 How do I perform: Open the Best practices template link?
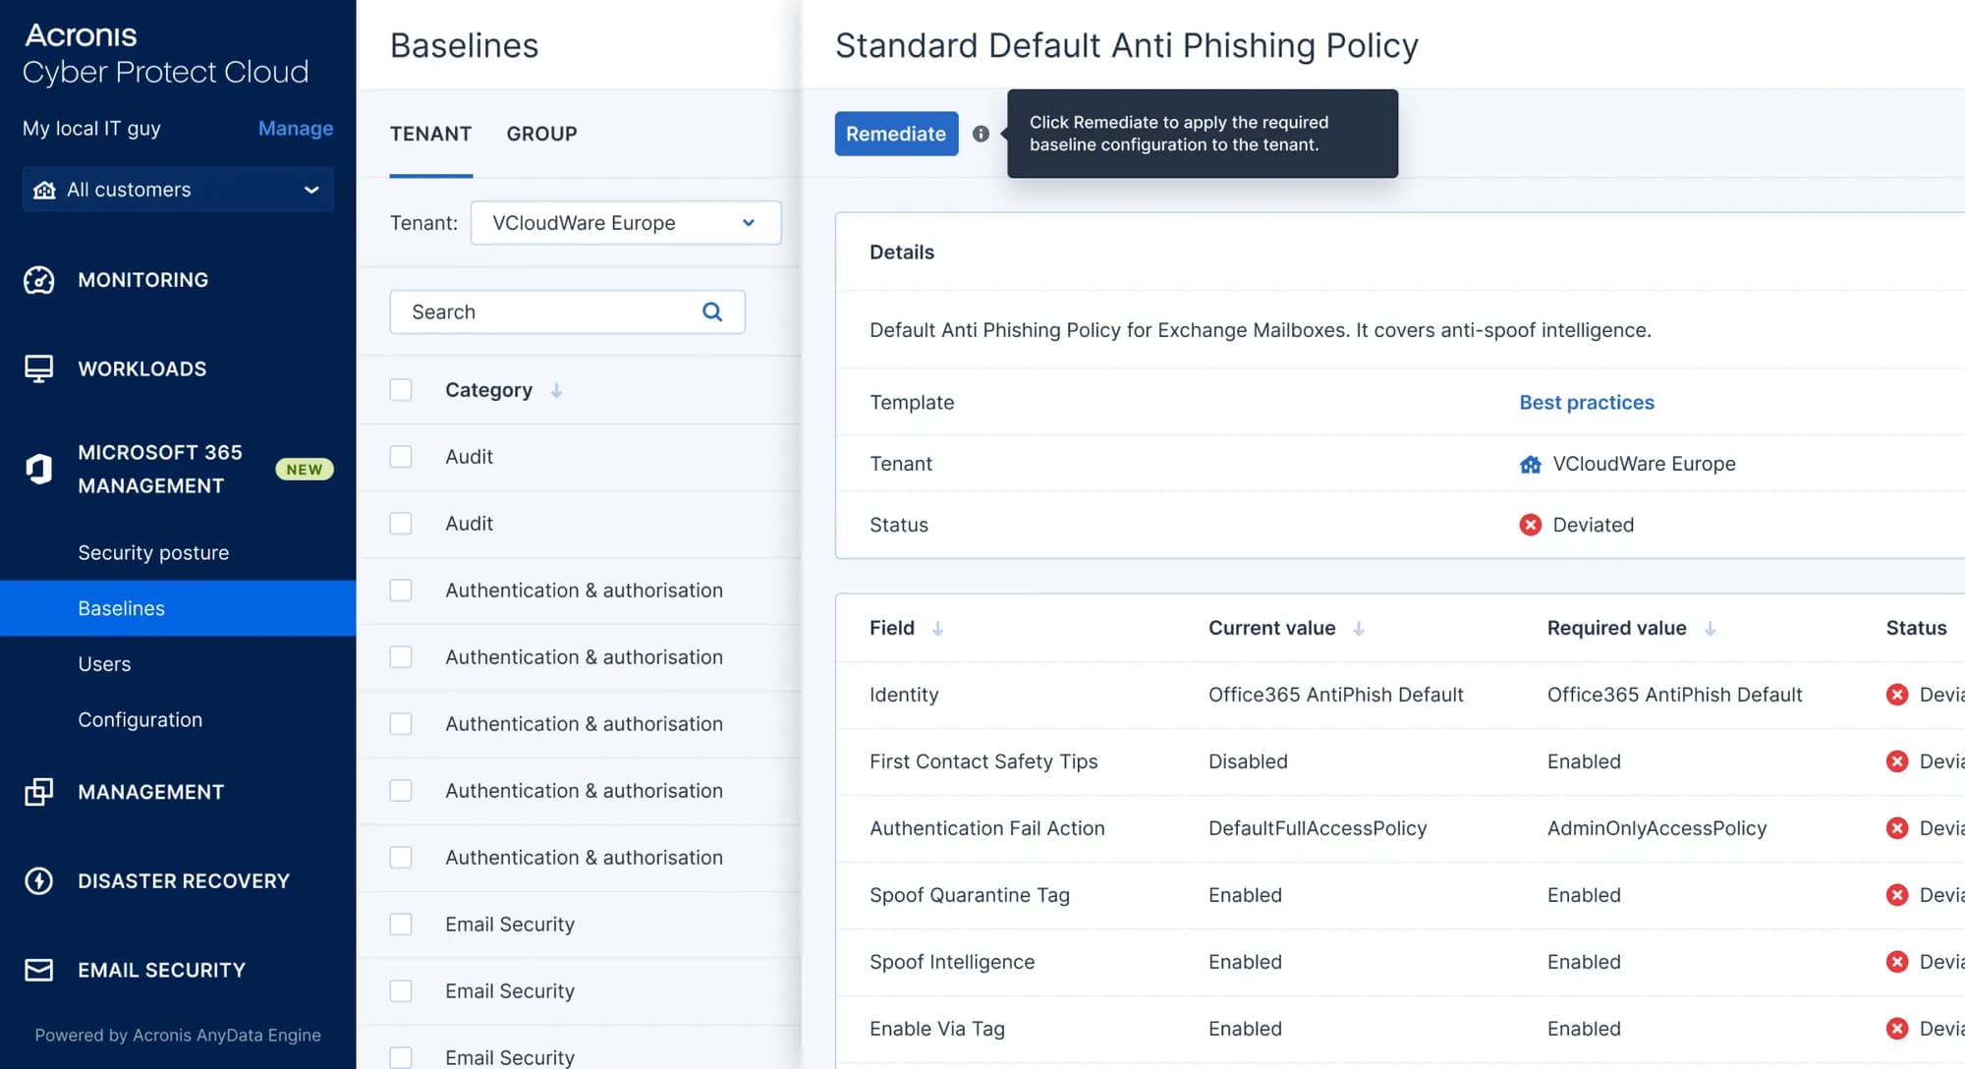[1586, 402]
